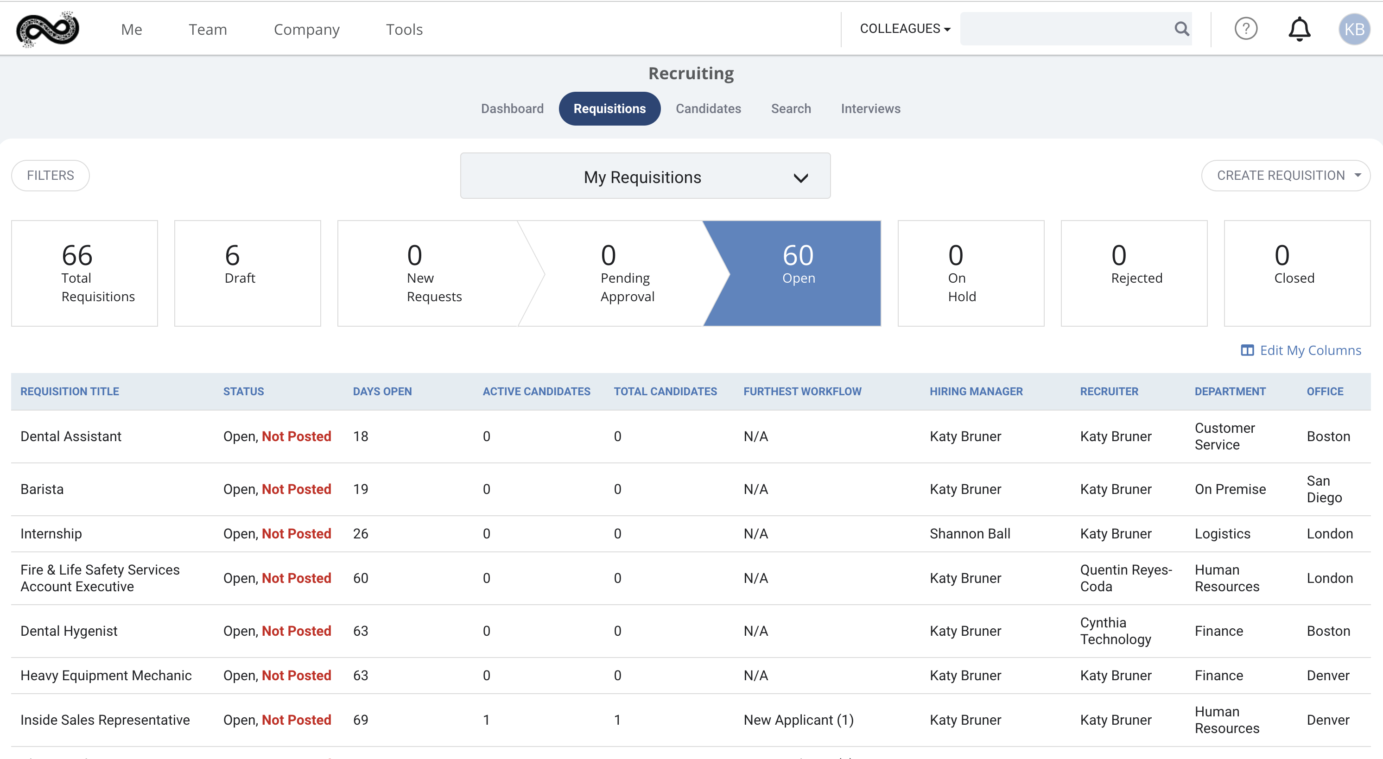Open the Company menu

click(306, 29)
